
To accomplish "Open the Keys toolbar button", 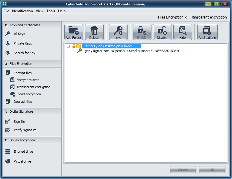I will (x=118, y=32).
